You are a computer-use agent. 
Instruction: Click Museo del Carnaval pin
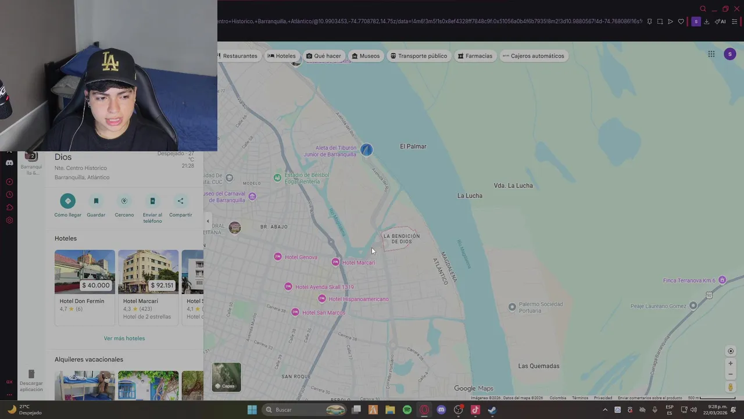point(252,196)
